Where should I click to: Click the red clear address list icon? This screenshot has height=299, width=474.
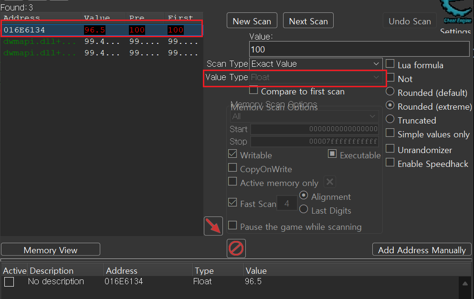pos(236,248)
